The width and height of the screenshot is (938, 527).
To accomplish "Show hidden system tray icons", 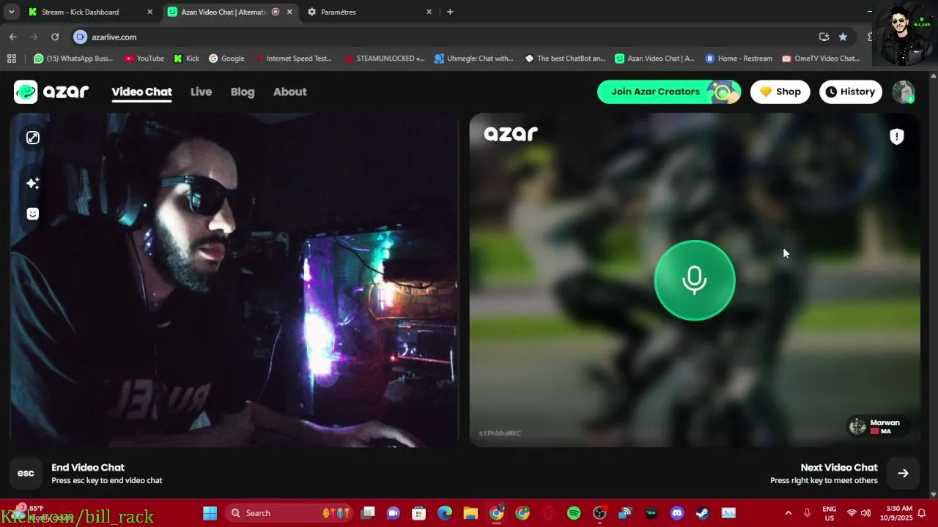I will point(789,513).
